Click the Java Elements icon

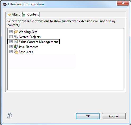tap(16, 47)
